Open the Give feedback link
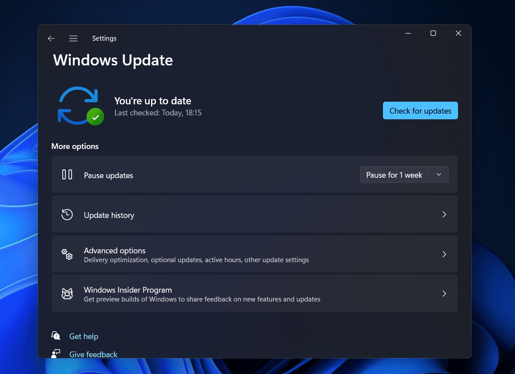The image size is (515, 374). coord(93,354)
